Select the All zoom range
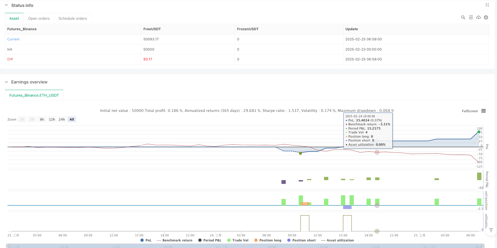 pos(72,119)
